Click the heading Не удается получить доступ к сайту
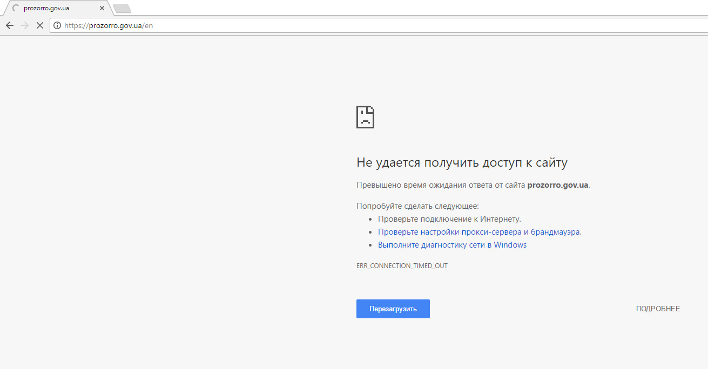 click(x=462, y=163)
